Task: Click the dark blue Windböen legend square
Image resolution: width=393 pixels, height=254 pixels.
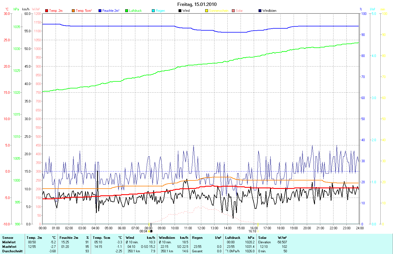Action: pos(260,11)
